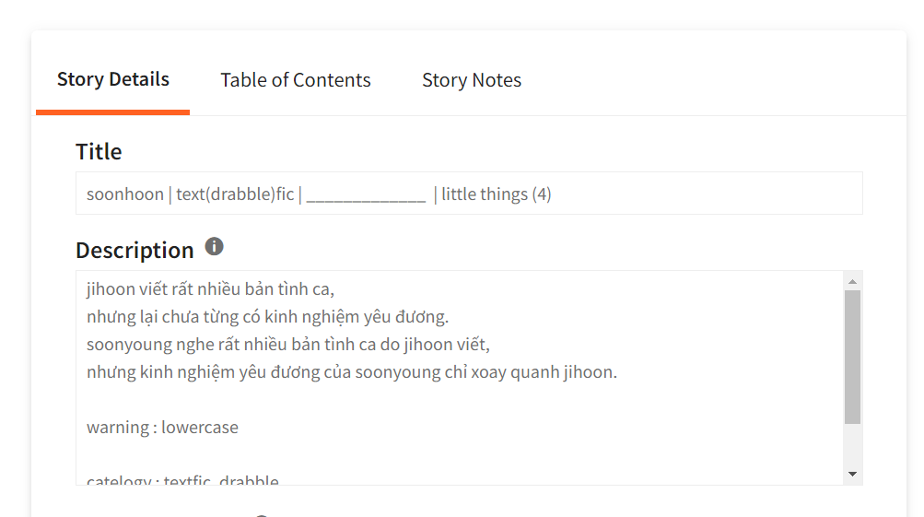Click the "Title" field label
Viewport: 924px width, 517px height.
[x=99, y=151]
